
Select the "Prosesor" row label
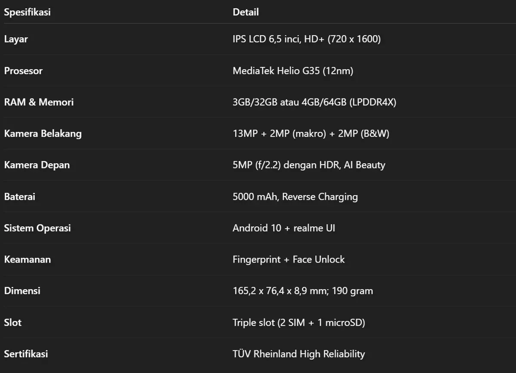(x=23, y=70)
